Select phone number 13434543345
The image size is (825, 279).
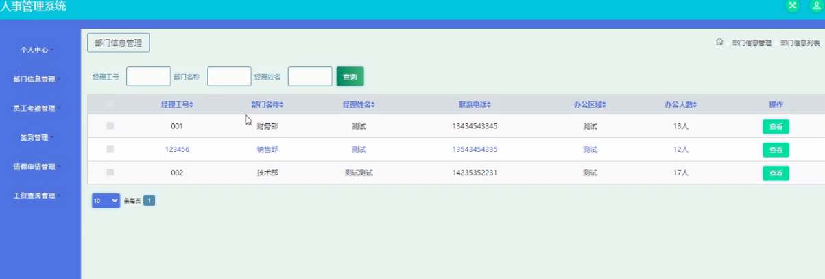[x=475, y=126]
